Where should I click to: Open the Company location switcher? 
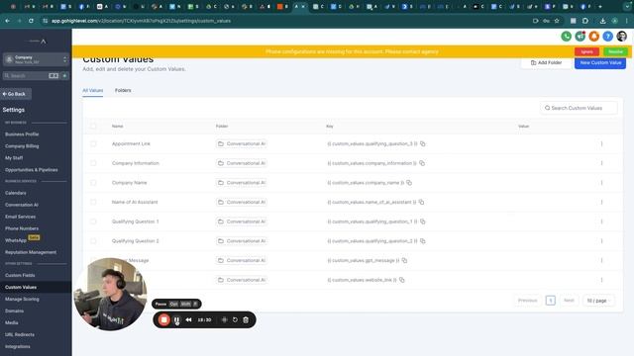pos(36,59)
